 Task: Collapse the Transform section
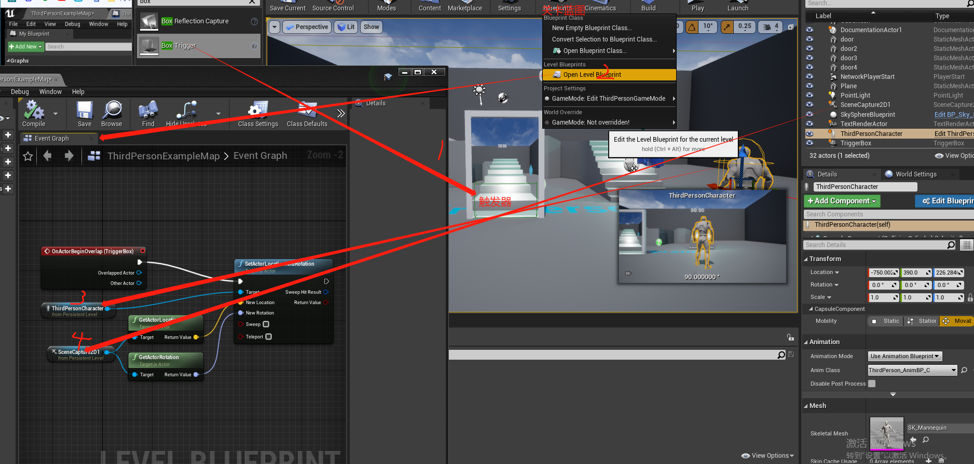(806, 259)
